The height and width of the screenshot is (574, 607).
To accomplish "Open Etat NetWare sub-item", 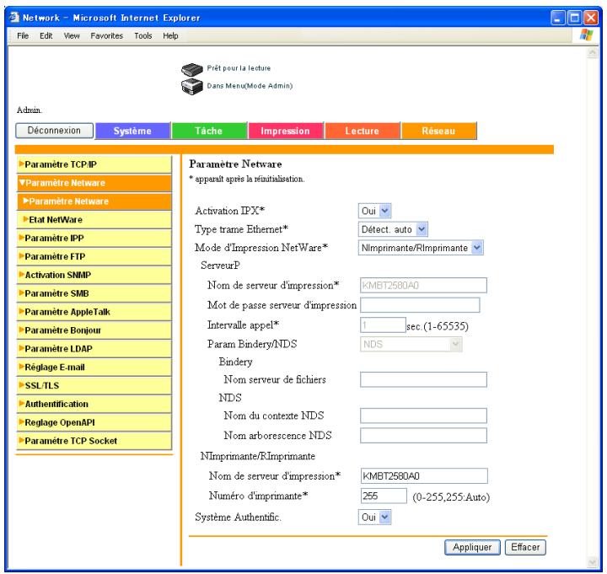I will (94, 219).
